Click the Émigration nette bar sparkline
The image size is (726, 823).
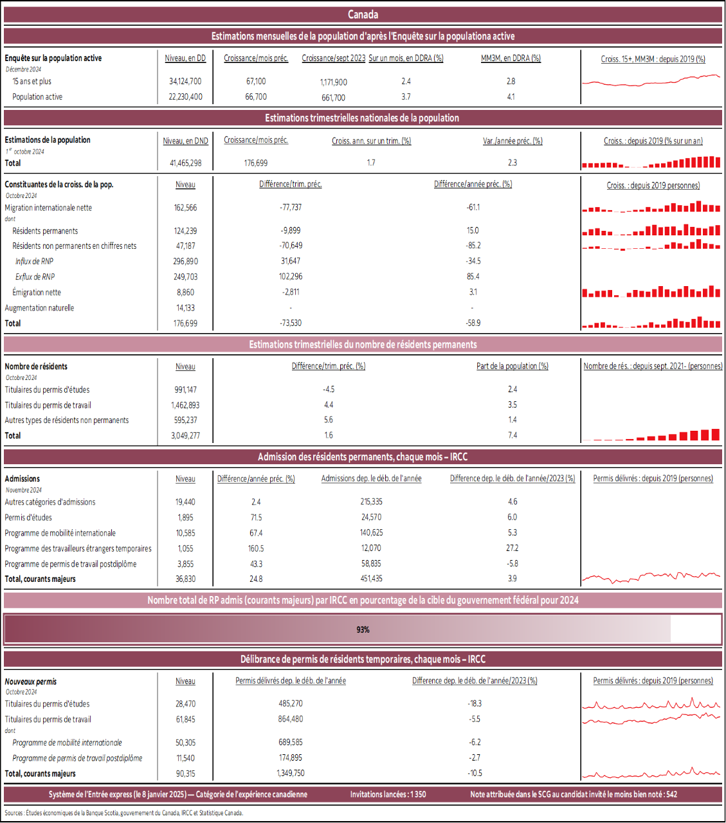[651, 292]
